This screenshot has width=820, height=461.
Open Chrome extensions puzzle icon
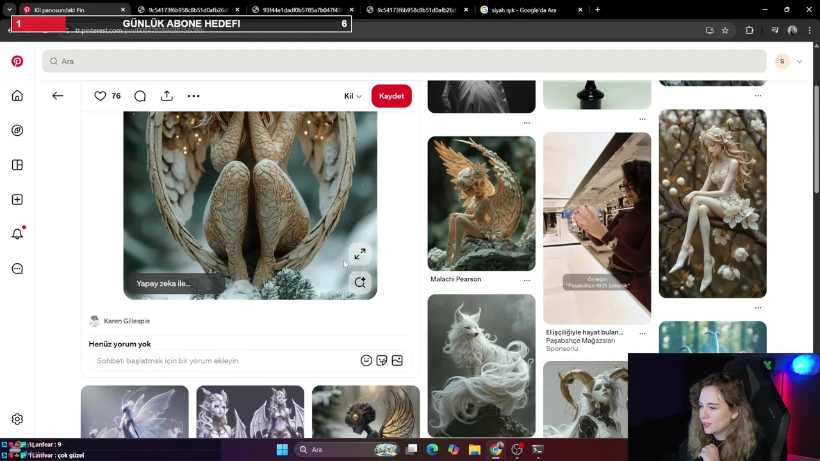[750, 30]
